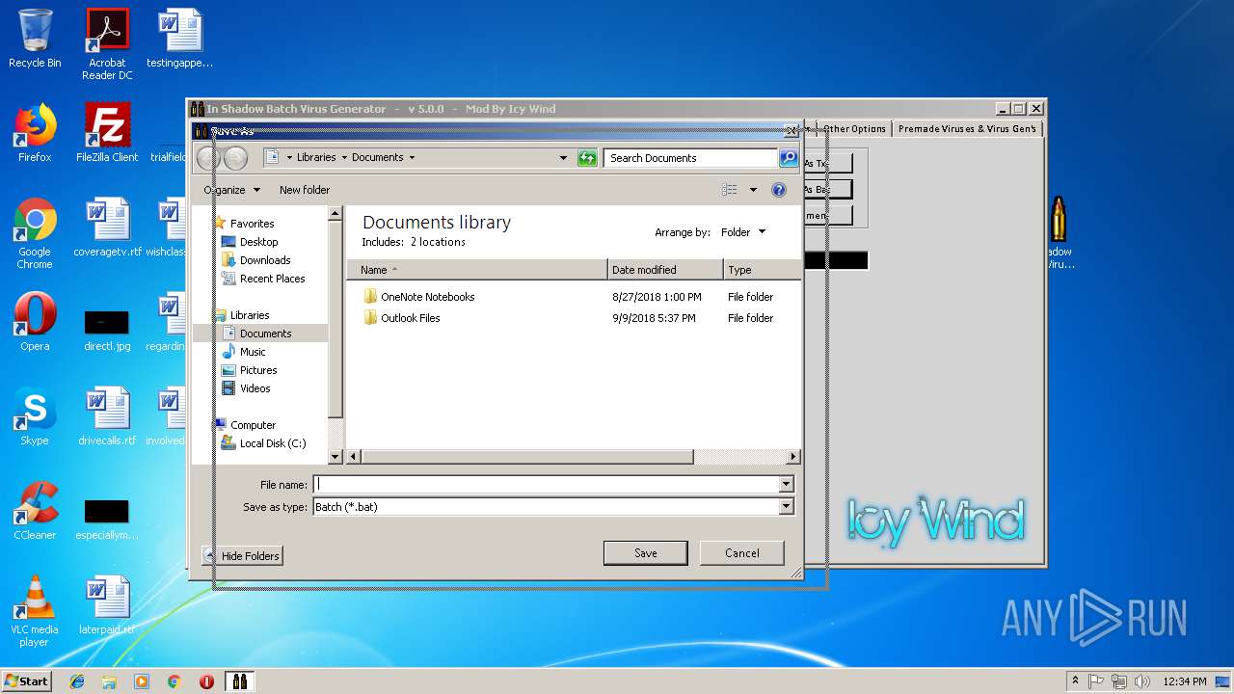Select Music library
The height and width of the screenshot is (694, 1234).
pyautogui.click(x=253, y=352)
